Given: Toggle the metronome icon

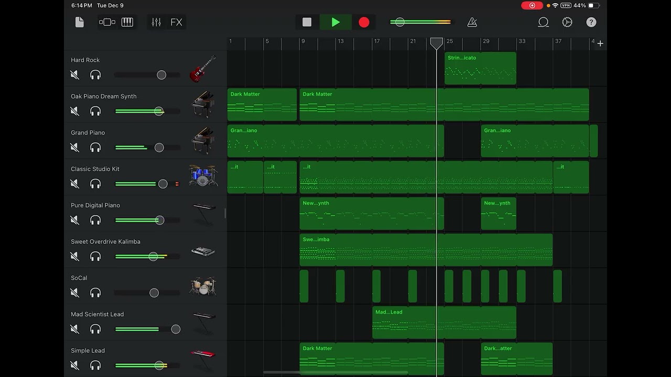Looking at the screenshot, I should click(472, 22).
